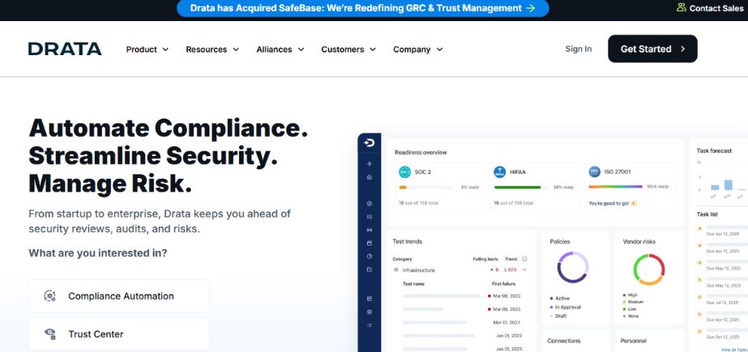Click the task icon for "Due Jul 12, 2025"
748x352 pixels.
tap(700, 297)
